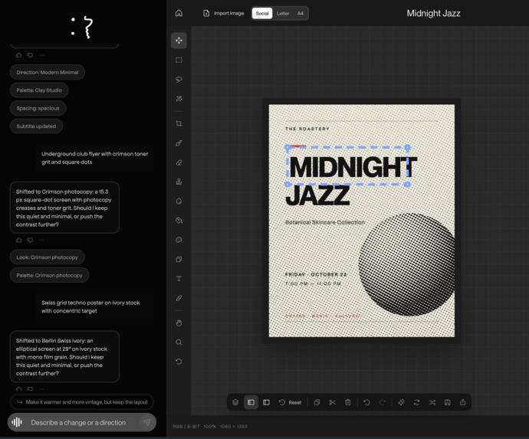Image resolution: width=529 pixels, height=439 pixels.
Task: Thumbs up above 'Direction: Modern Minimal' chip
Action: [x=18, y=55]
